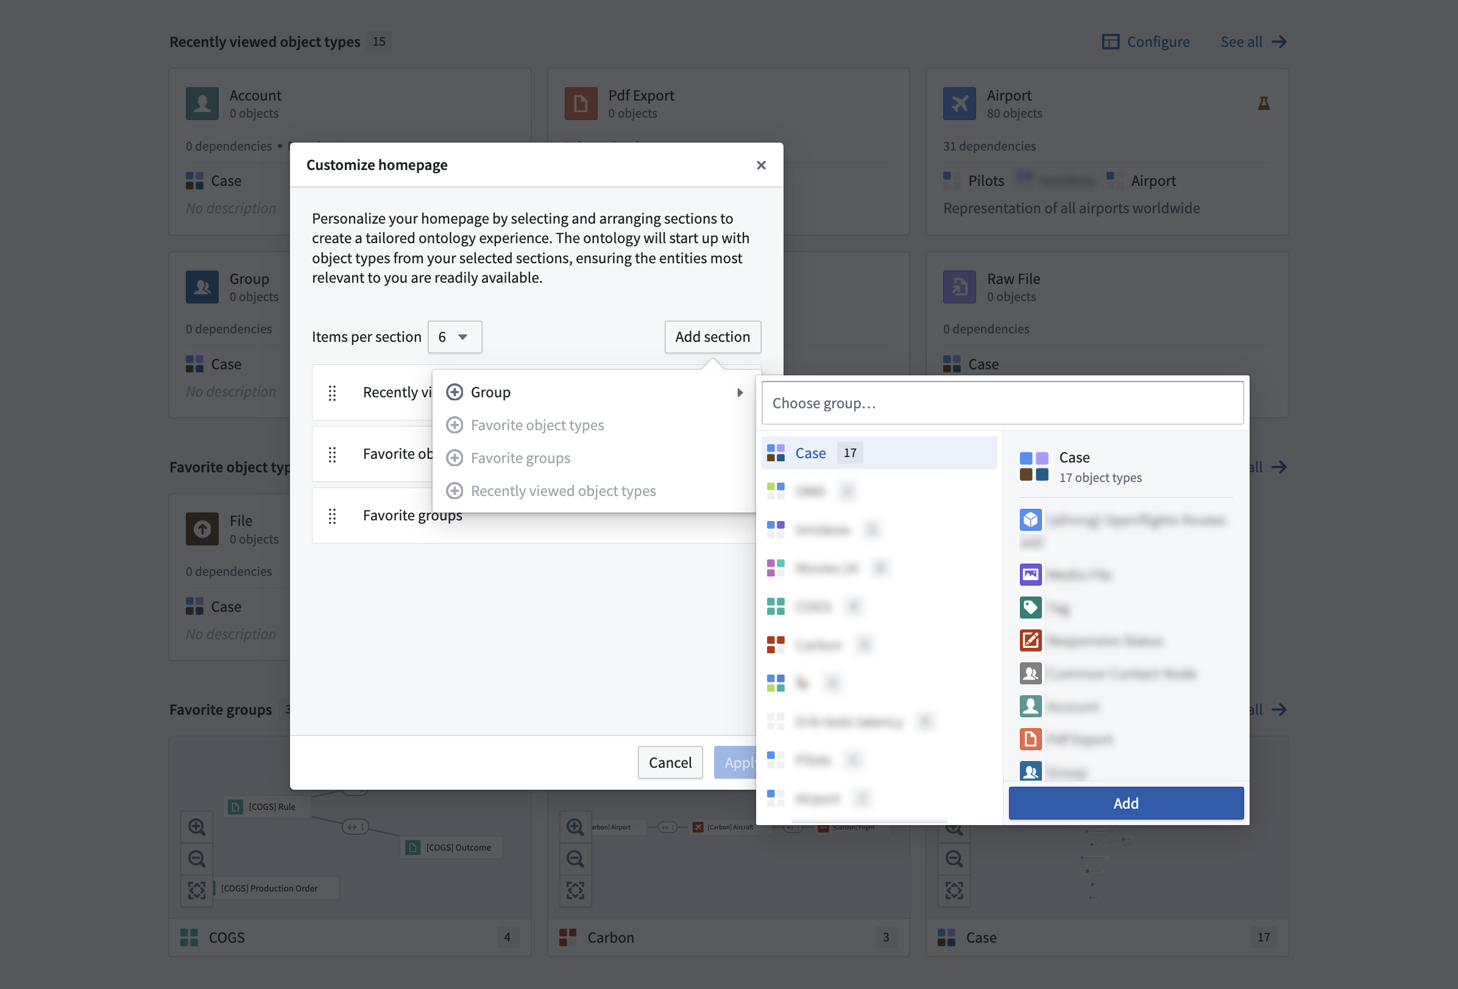Click the Group object type icon

[202, 287]
